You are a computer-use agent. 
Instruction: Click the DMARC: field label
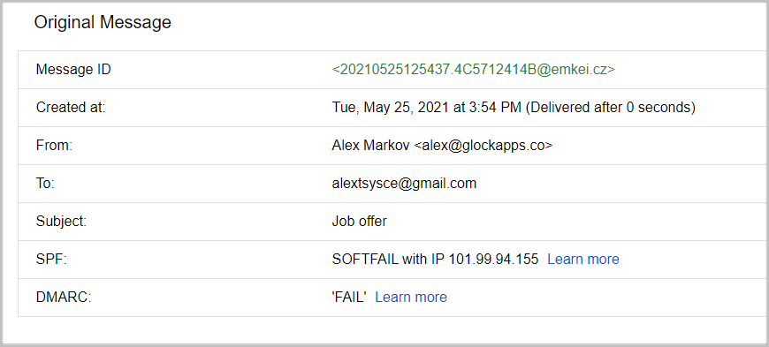64,297
